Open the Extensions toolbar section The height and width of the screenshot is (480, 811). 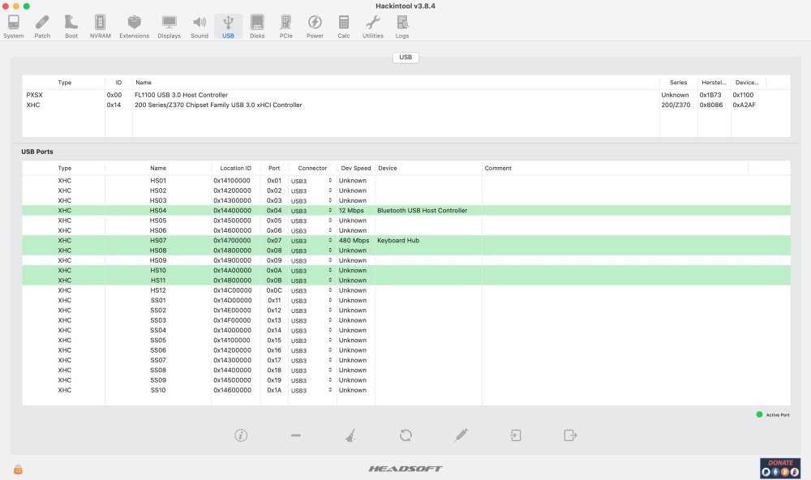(x=135, y=27)
